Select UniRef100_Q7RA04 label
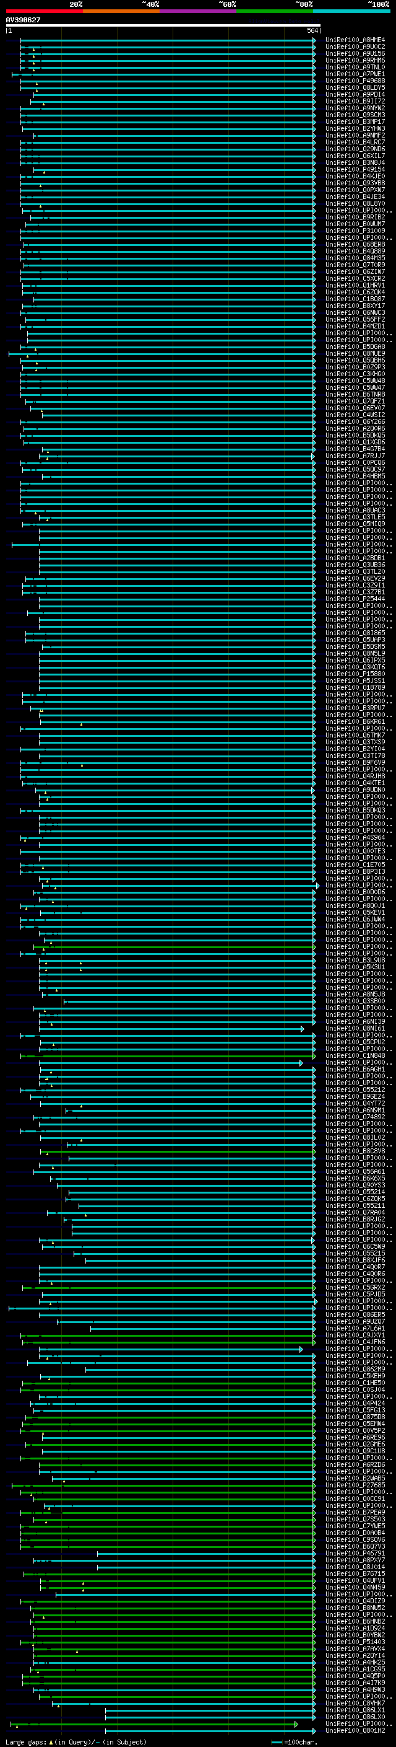The width and height of the screenshot is (396, 1747). click(355, 1212)
